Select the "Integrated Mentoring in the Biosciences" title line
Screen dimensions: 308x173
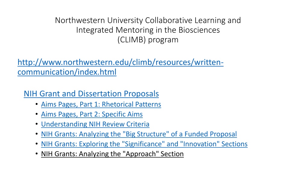point(148,30)
